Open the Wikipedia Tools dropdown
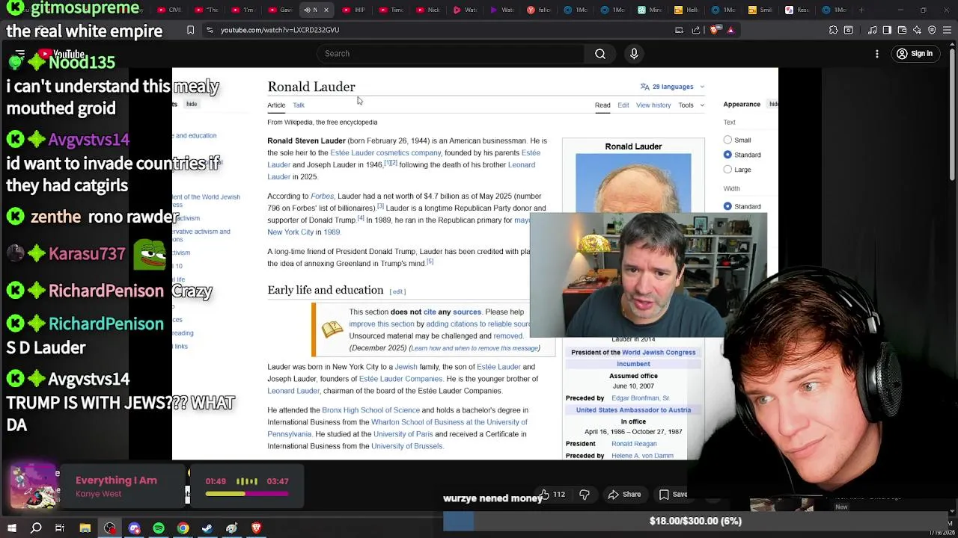This screenshot has height=538, width=958. tap(692, 105)
